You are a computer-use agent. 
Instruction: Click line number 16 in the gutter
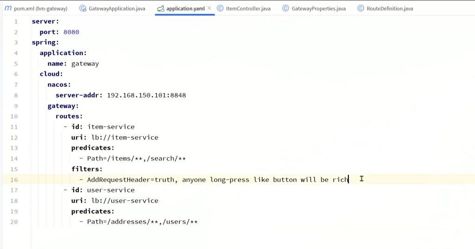point(14,179)
